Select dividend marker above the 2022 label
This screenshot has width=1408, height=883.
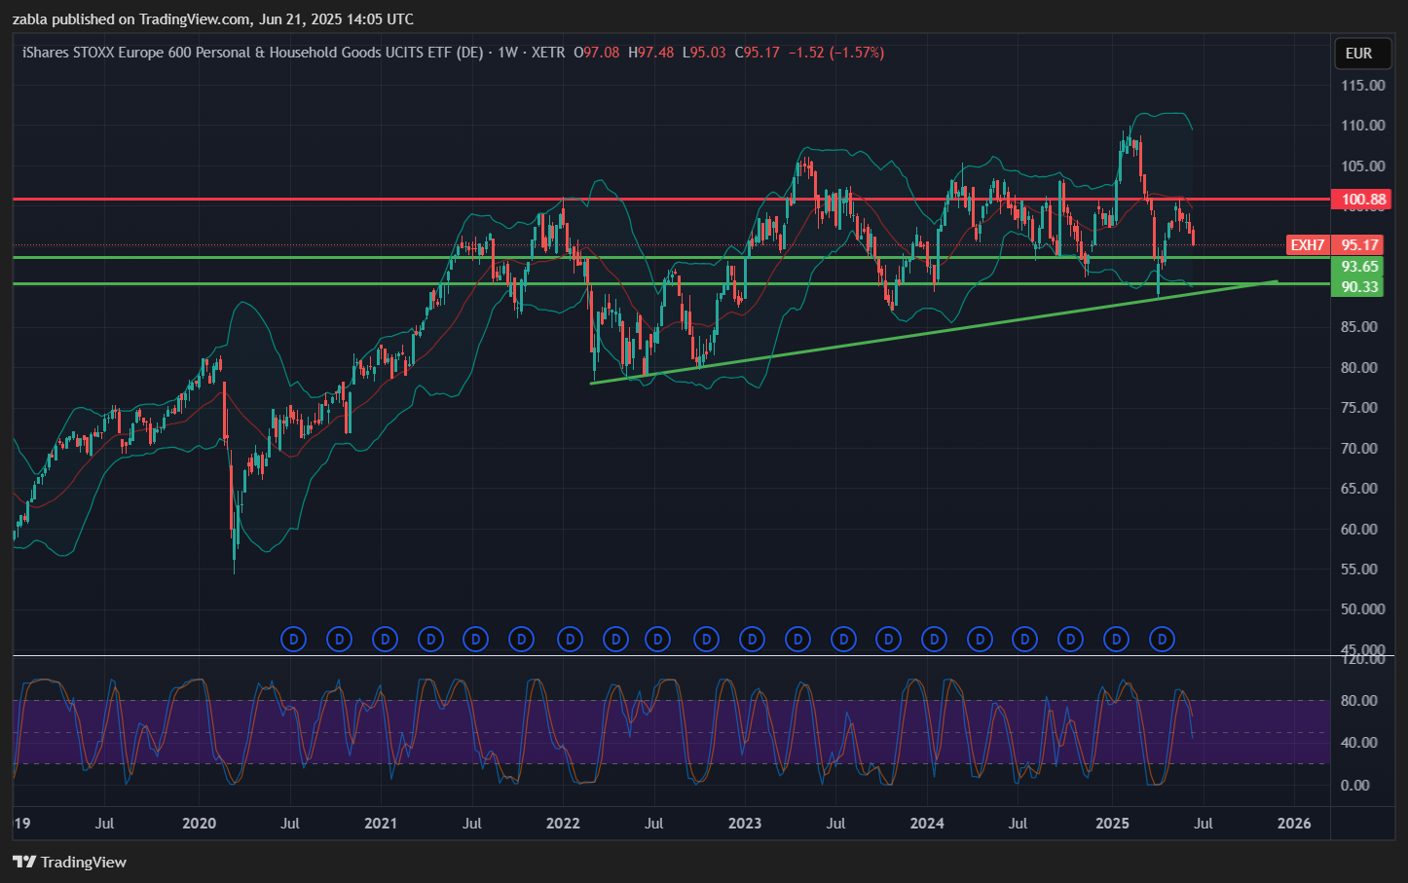570,640
